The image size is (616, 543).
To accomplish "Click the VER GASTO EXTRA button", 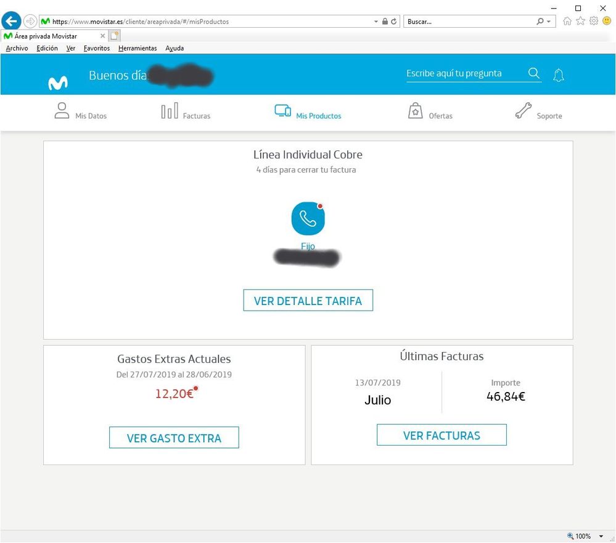I will point(174,438).
